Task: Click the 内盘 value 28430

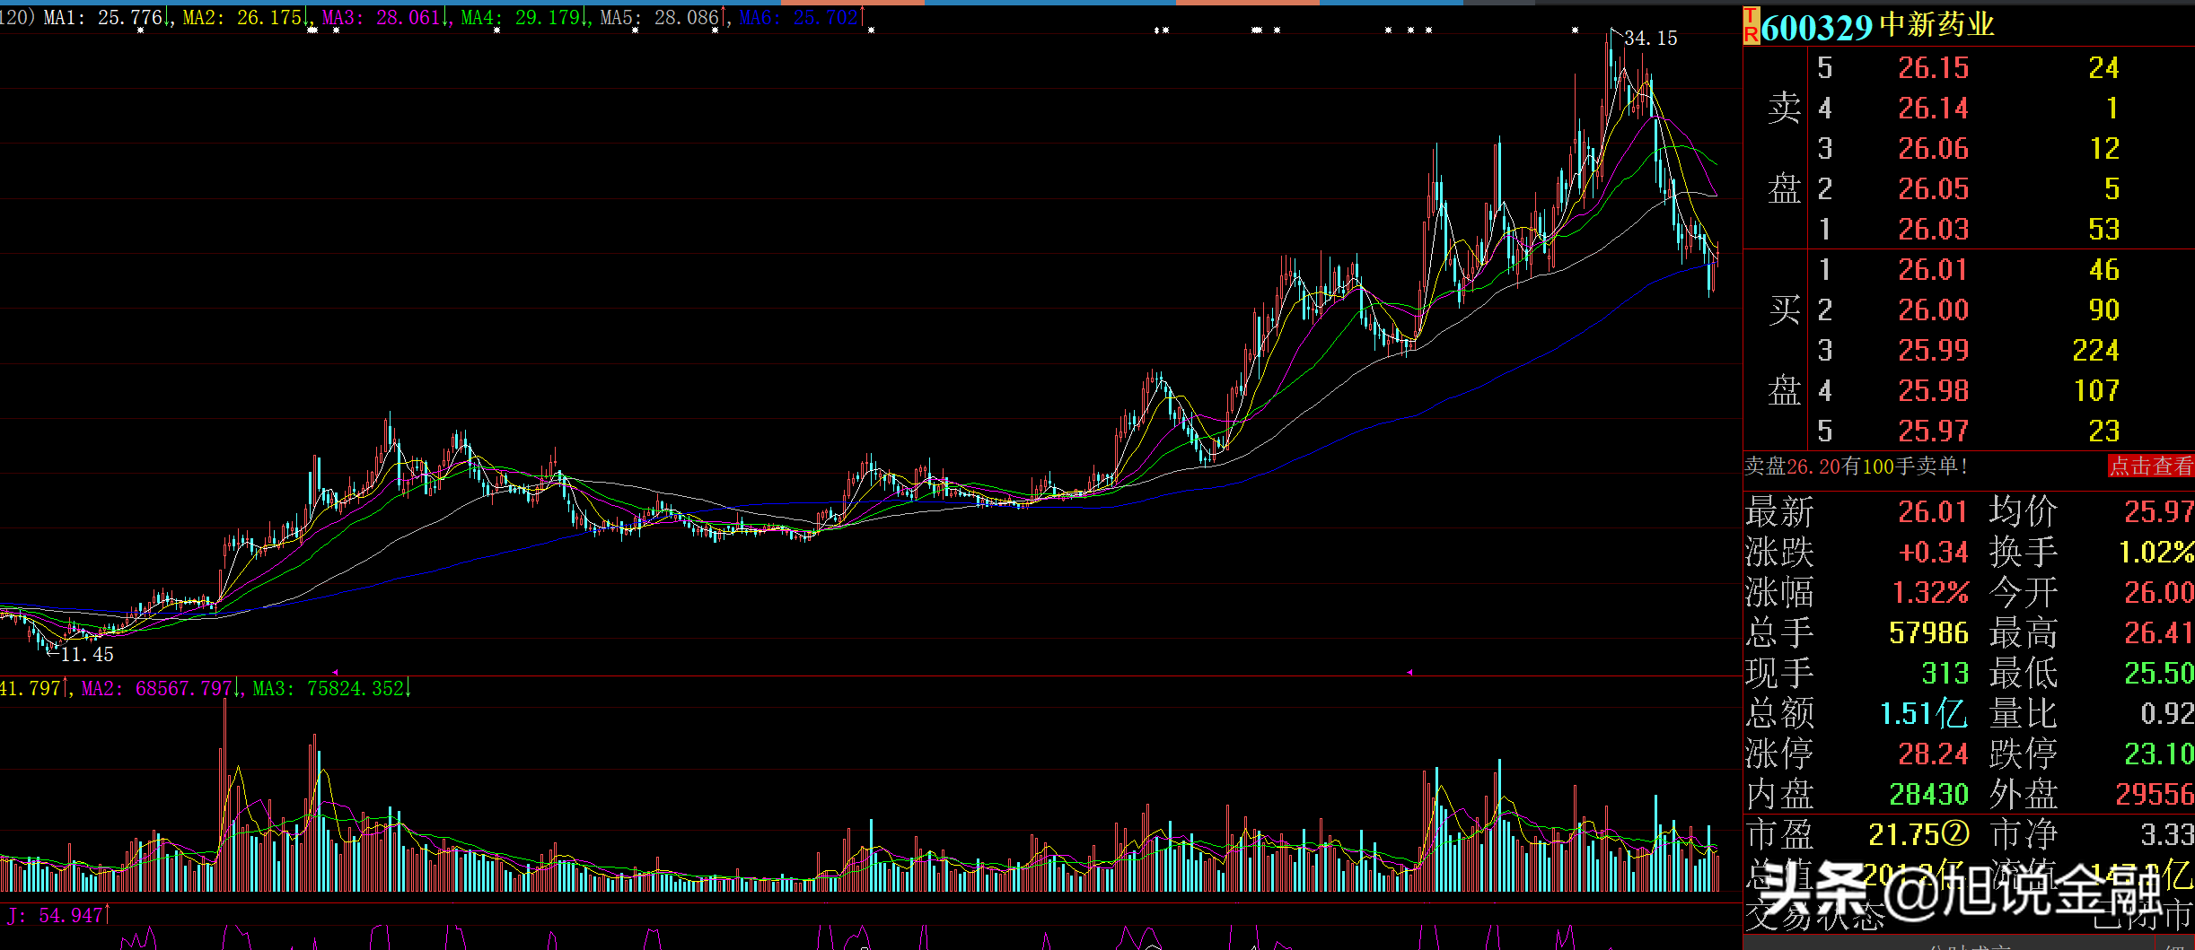Action: (x=1928, y=795)
